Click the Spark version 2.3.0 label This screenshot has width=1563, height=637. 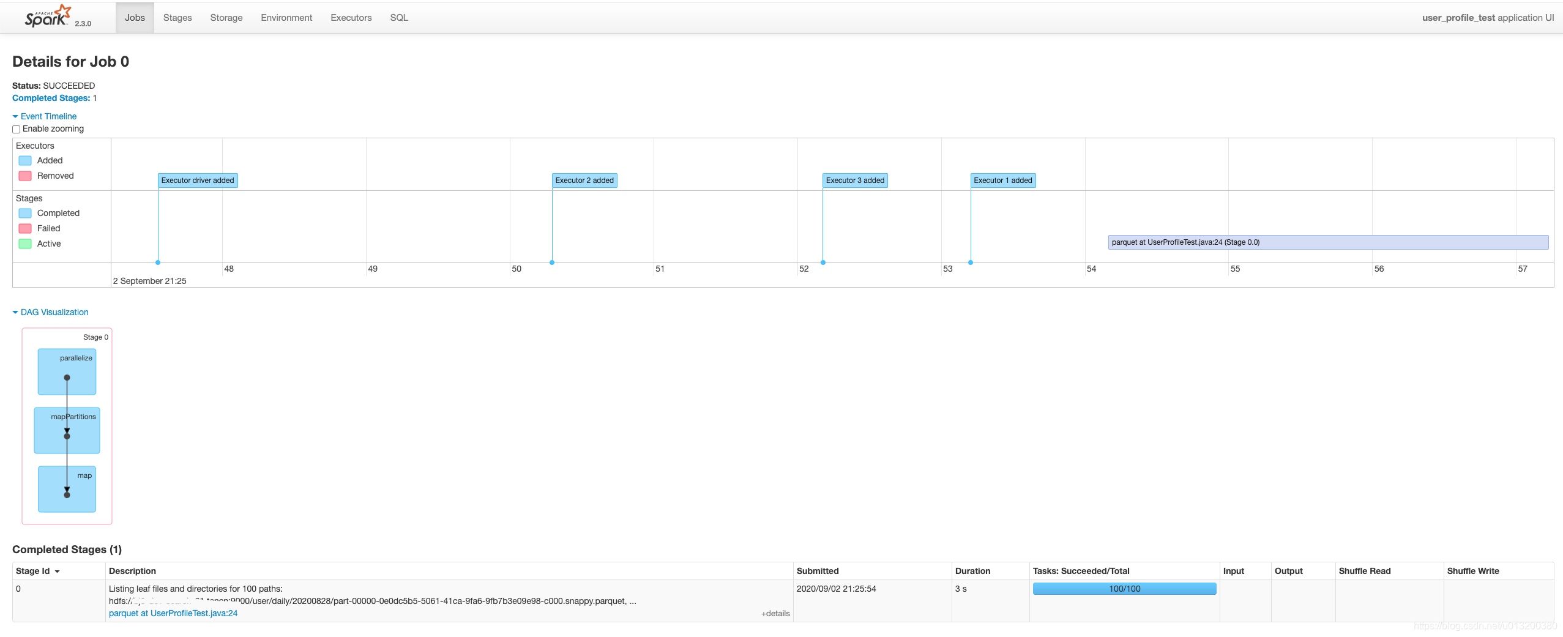point(83,24)
